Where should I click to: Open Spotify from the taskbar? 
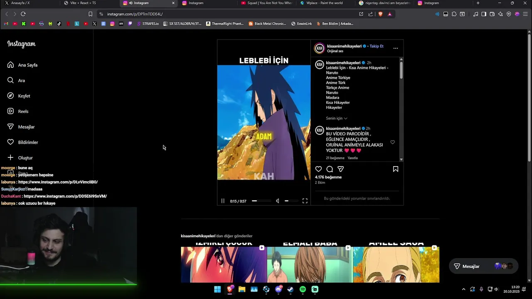(303, 289)
